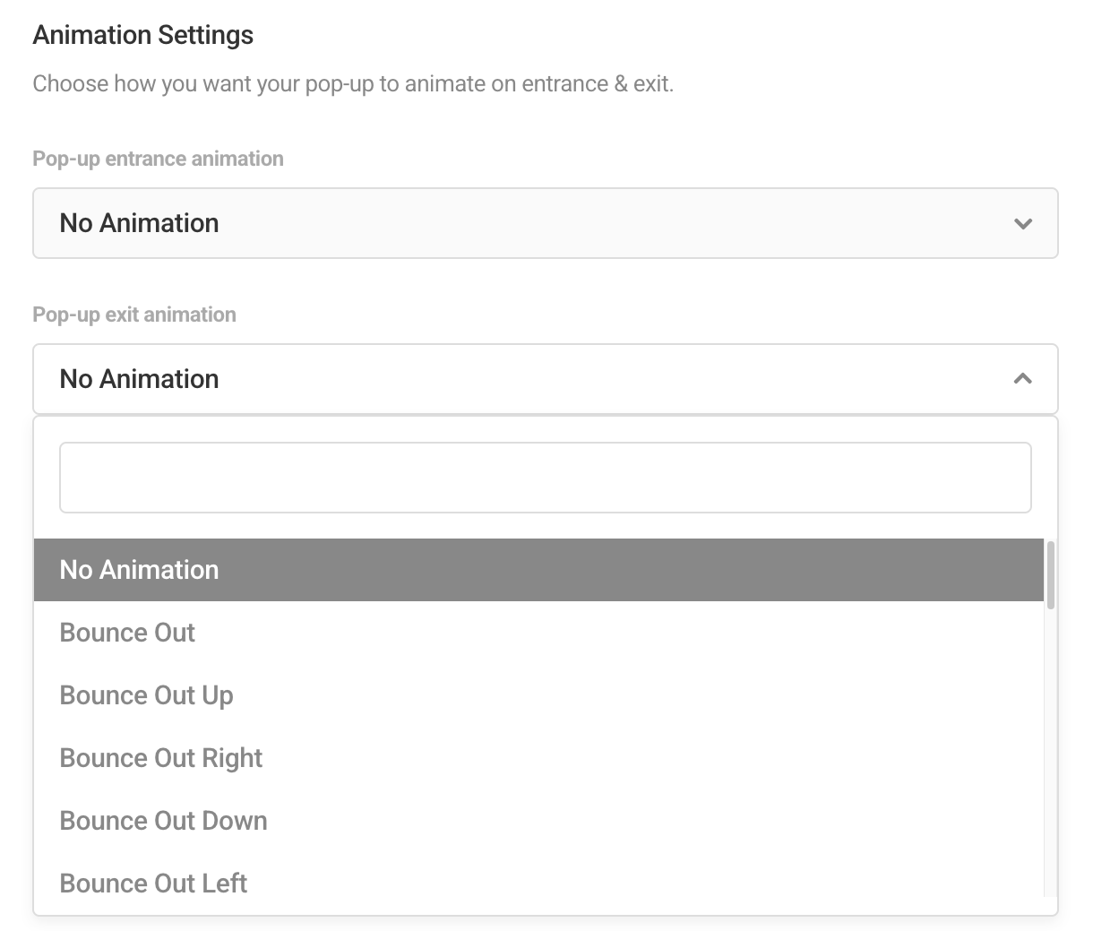Image resolution: width=1093 pixels, height=931 pixels.
Task: Pick Bounce Out Right animation
Action: click(x=538, y=758)
